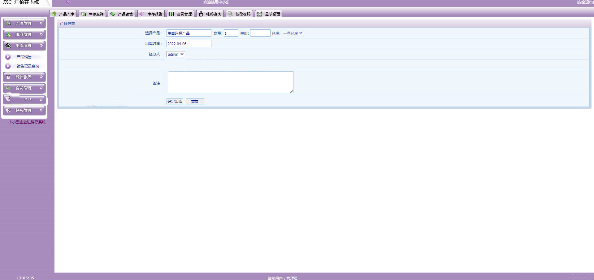Open the 经办人 admin dropdown
Screen dimensions: 594x280
tap(176, 54)
